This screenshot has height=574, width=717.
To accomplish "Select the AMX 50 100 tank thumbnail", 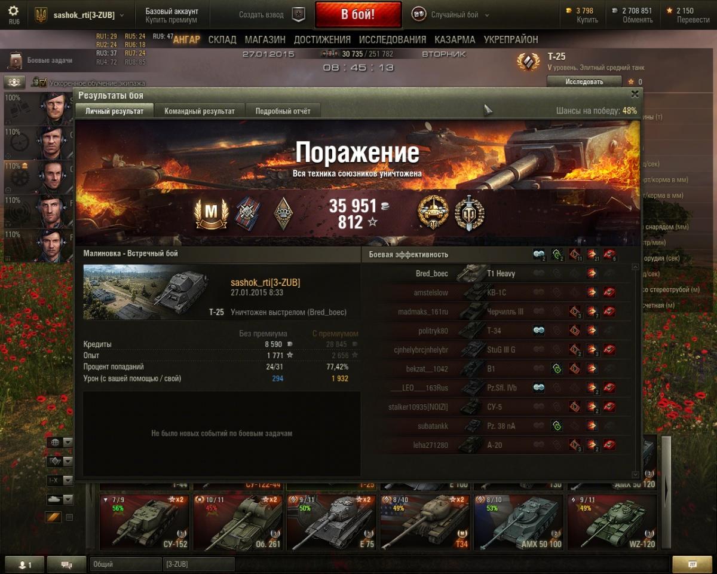I will (519, 522).
